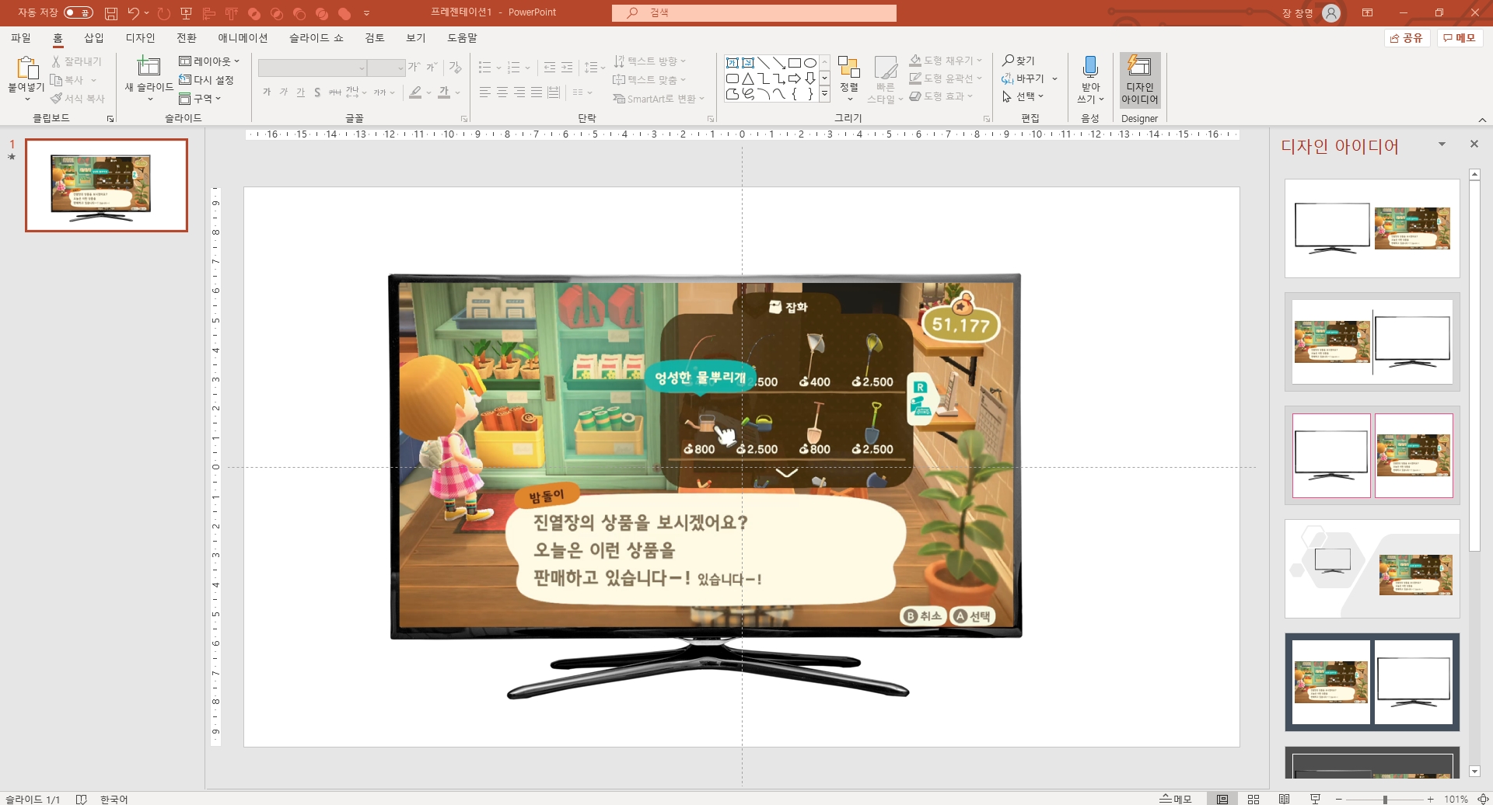Click the 붙여넣기 paste icon

pyautogui.click(x=27, y=68)
